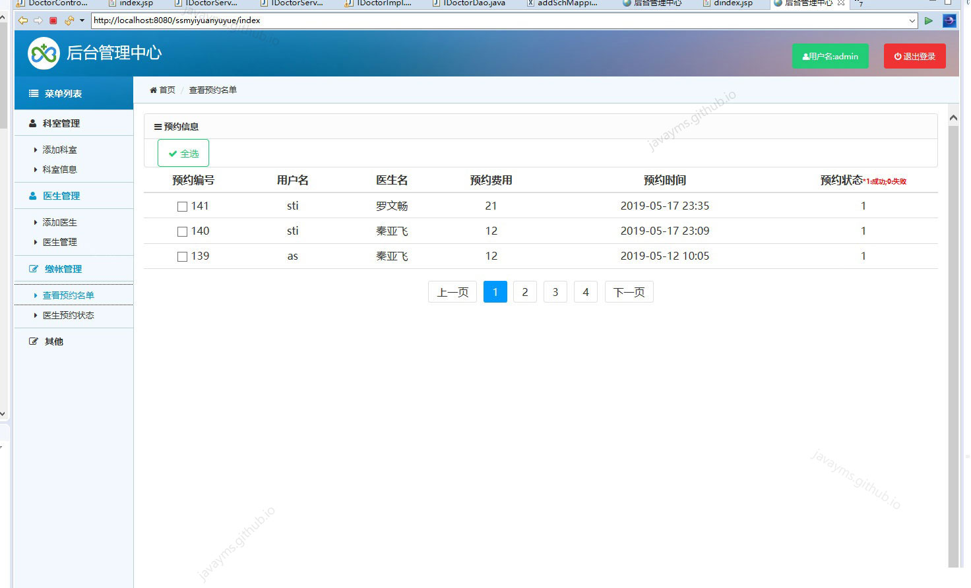The width and height of the screenshot is (971, 588).
Task: Click the vertical page scrollbar track
Action: click(x=953, y=345)
